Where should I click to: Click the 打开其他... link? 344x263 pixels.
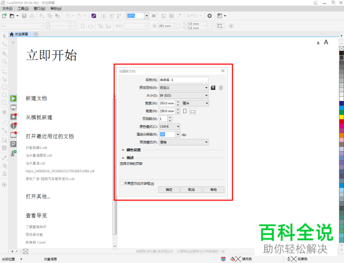(38, 196)
